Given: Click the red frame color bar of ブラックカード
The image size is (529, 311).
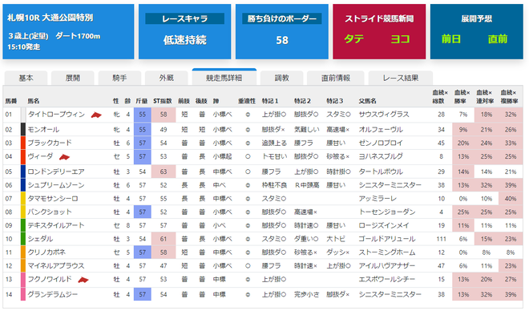Looking at the screenshot, I should [x=23, y=143].
